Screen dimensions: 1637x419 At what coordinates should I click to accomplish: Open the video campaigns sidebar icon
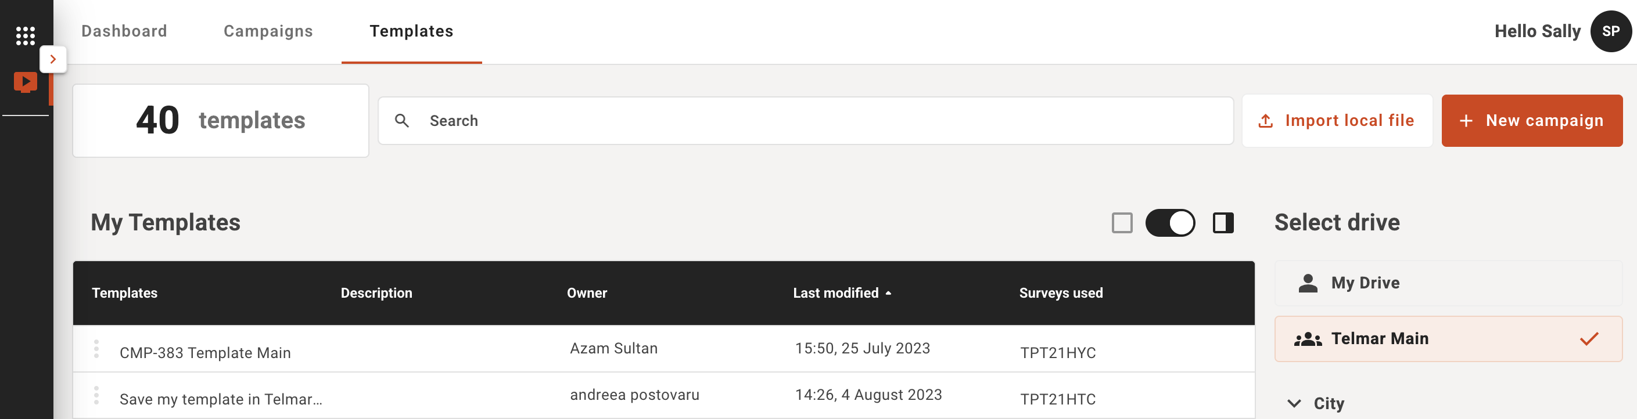point(26,82)
